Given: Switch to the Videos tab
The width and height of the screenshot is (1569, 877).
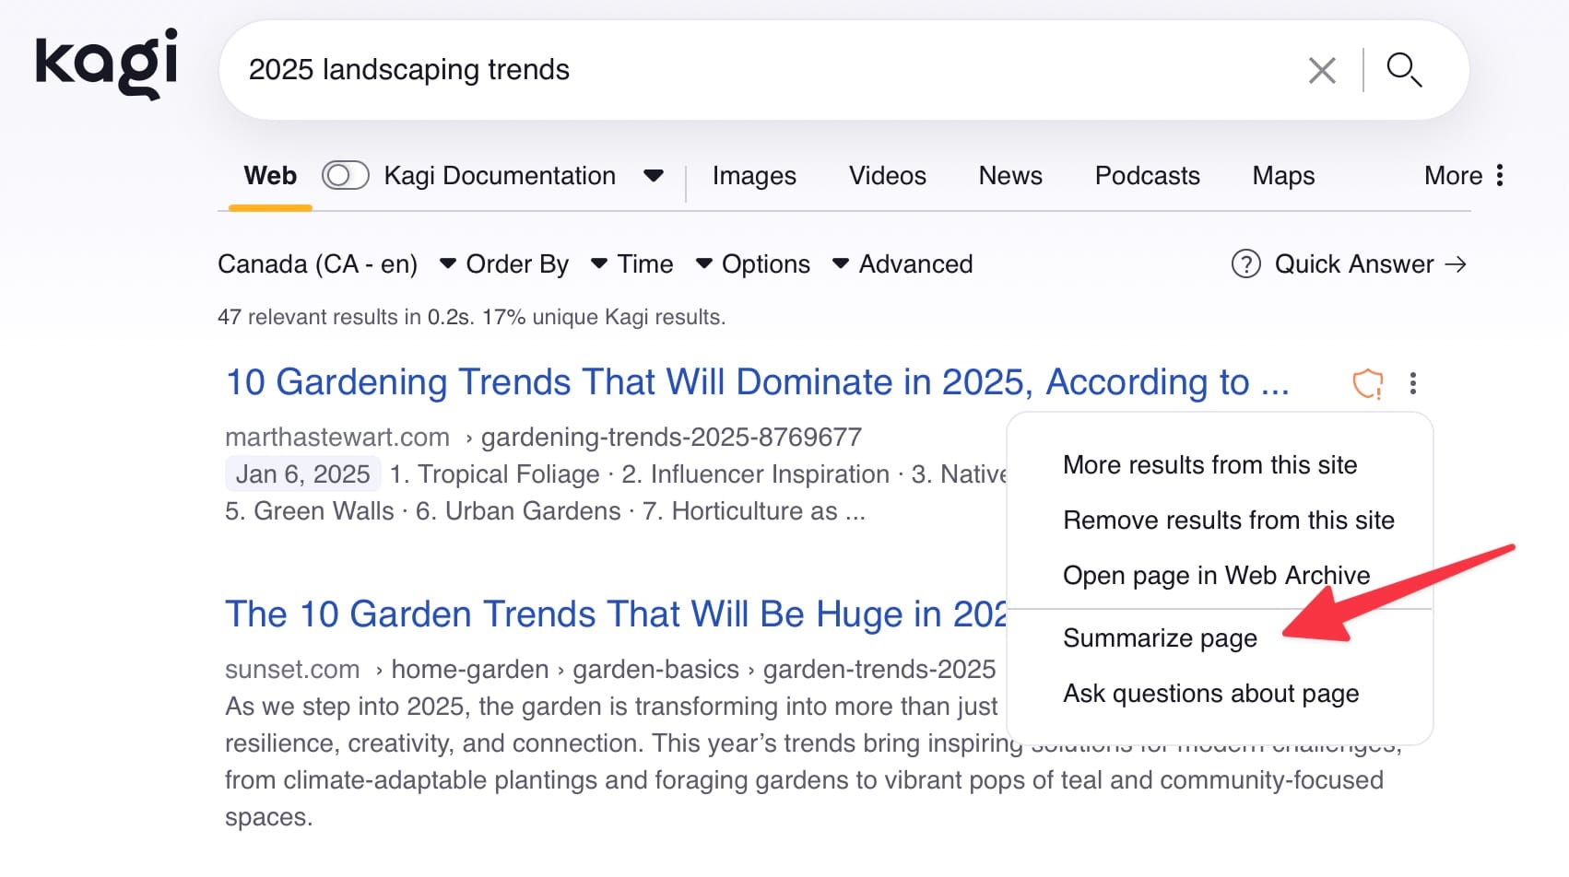Looking at the screenshot, I should click(x=887, y=175).
